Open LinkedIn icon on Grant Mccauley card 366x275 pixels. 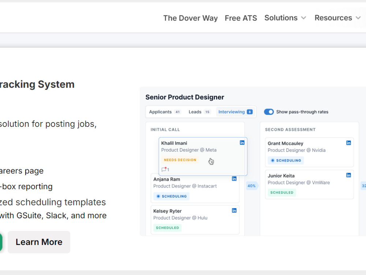(x=348, y=143)
